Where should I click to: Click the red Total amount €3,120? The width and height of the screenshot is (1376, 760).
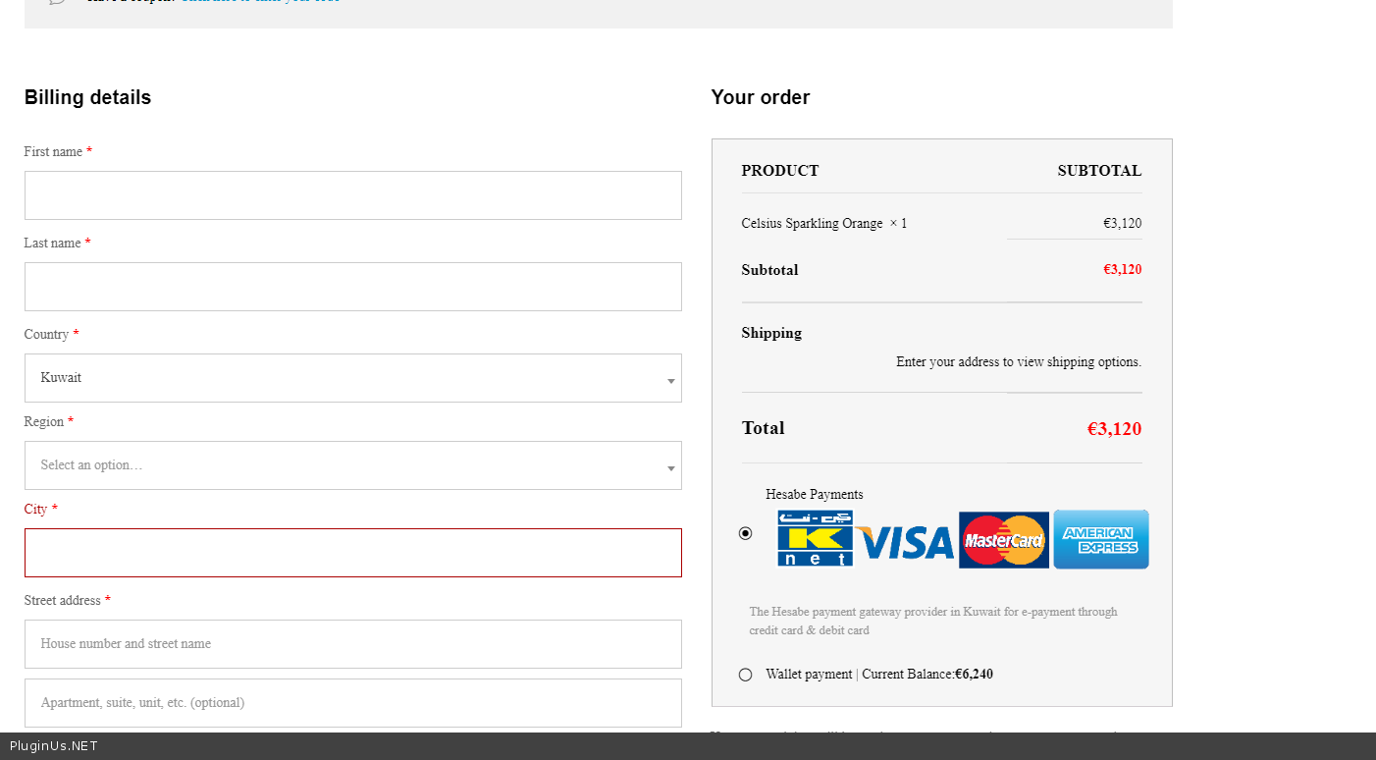pos(1114,429)
